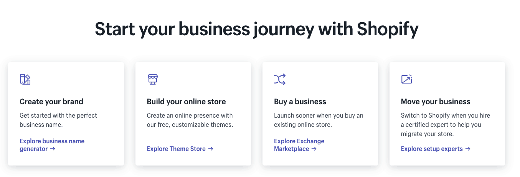Click the Start your business journey headline
Image resolution: width=520 pixels, height=177 pixels.
pos(257,29)
